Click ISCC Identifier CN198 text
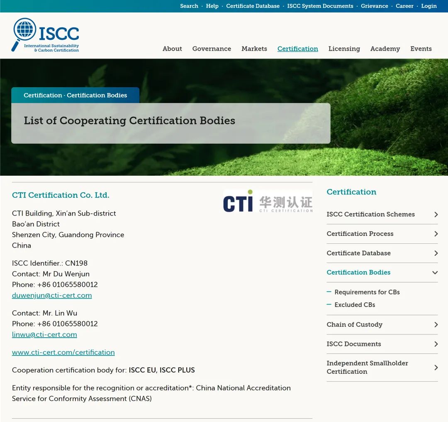 50,263
